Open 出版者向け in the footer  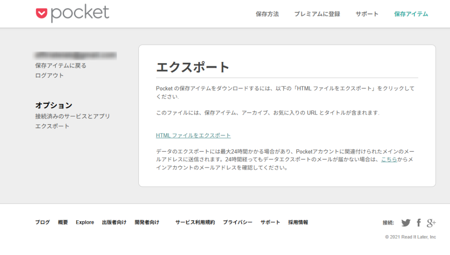pos(114,223)
